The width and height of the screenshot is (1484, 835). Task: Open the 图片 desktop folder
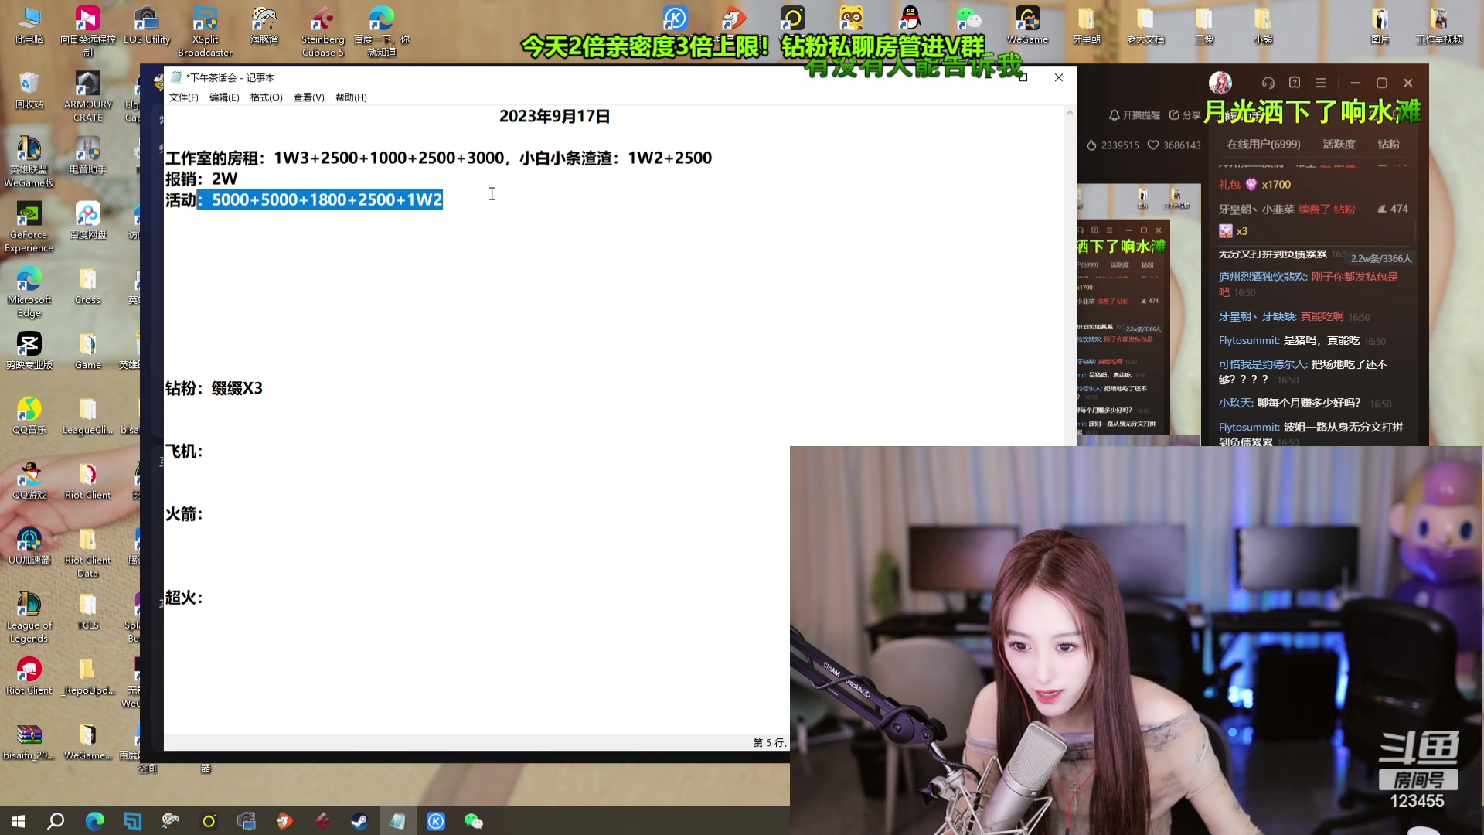click(x=1380, y=26)
